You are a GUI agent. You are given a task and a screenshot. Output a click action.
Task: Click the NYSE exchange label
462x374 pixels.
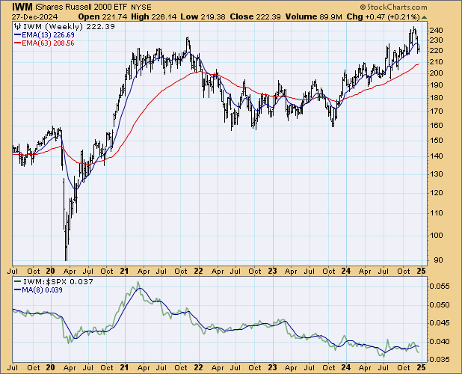[x=141, y=7]
